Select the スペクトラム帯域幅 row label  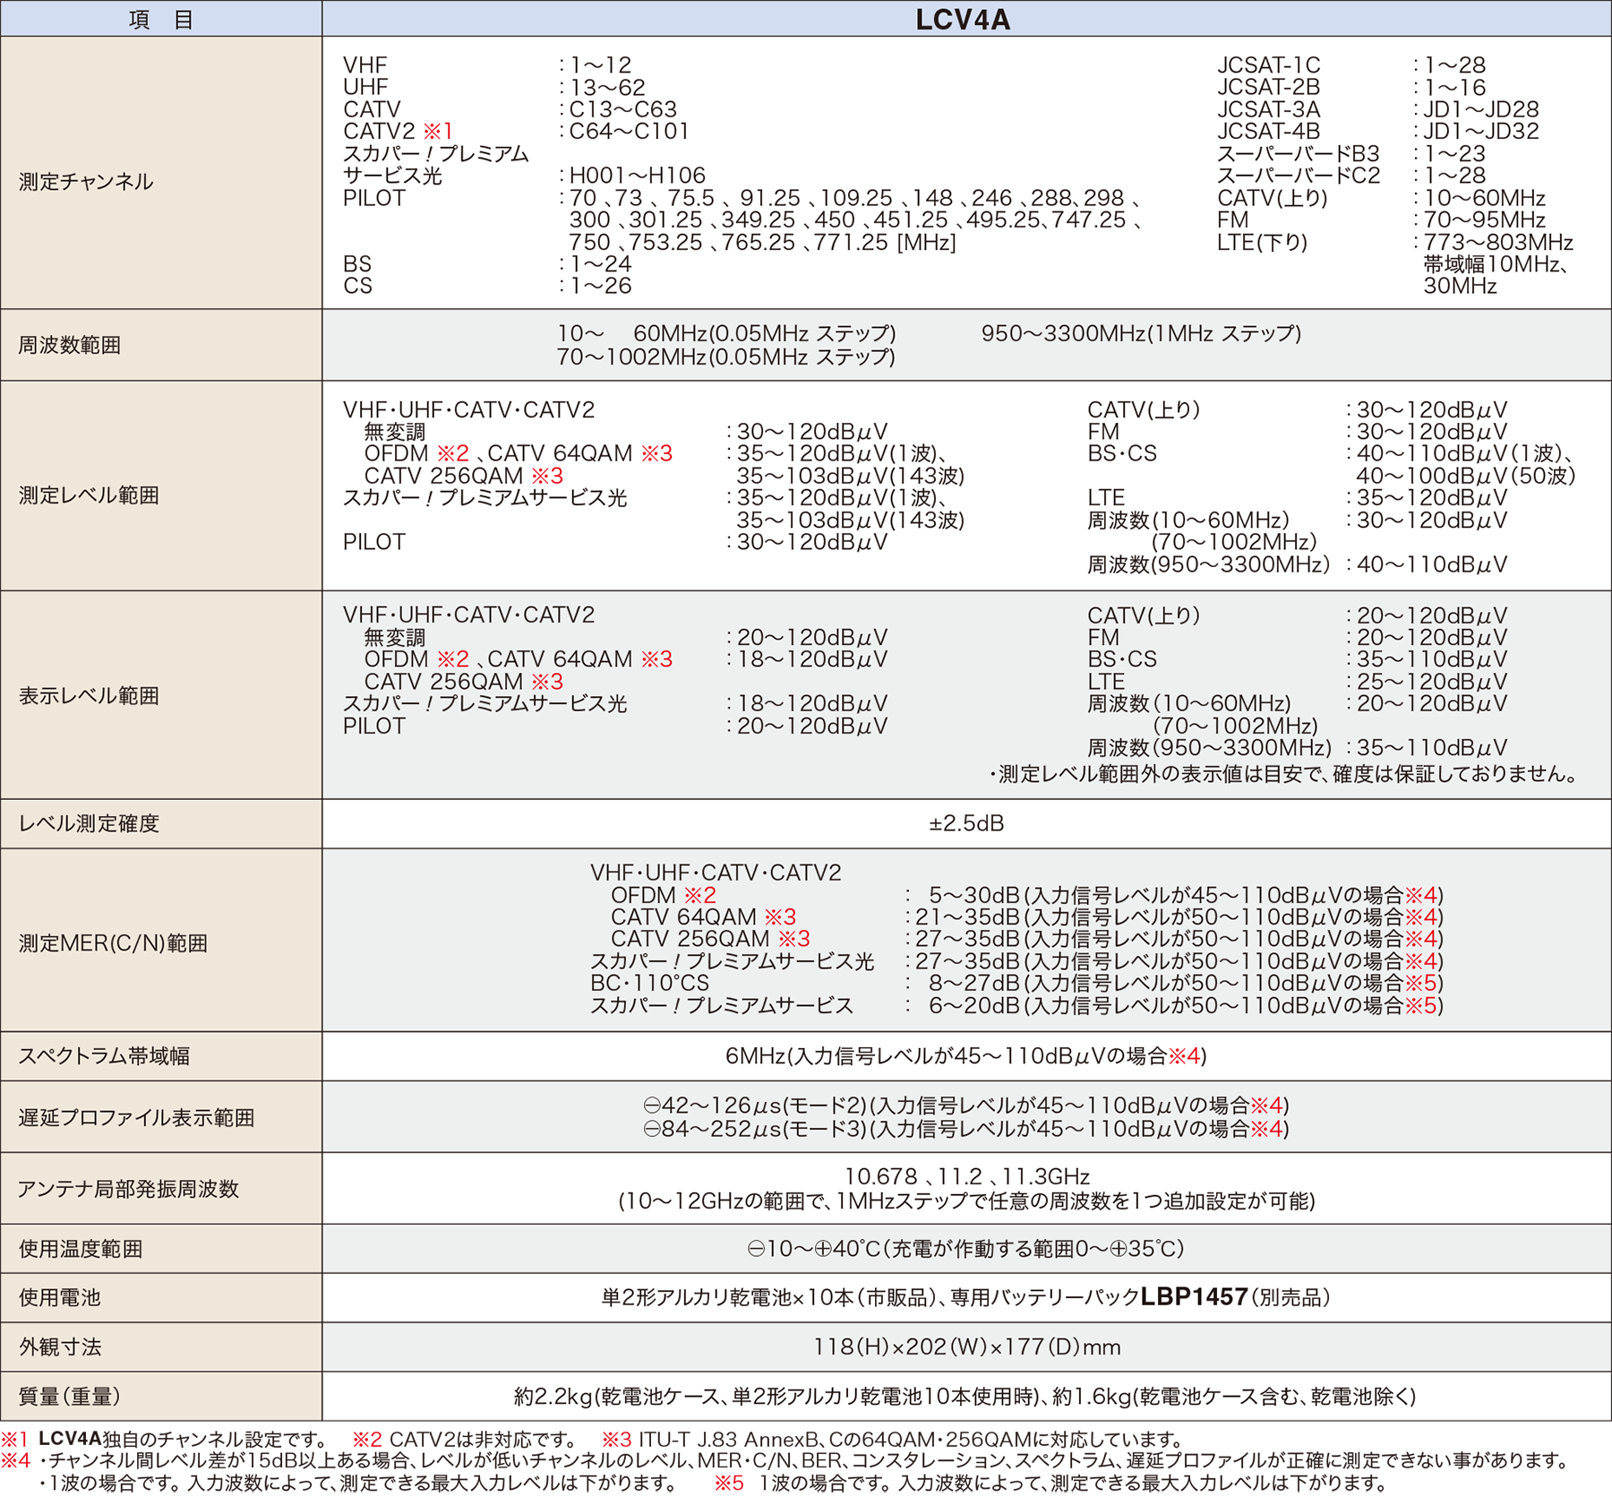[x=104, y=1057]
